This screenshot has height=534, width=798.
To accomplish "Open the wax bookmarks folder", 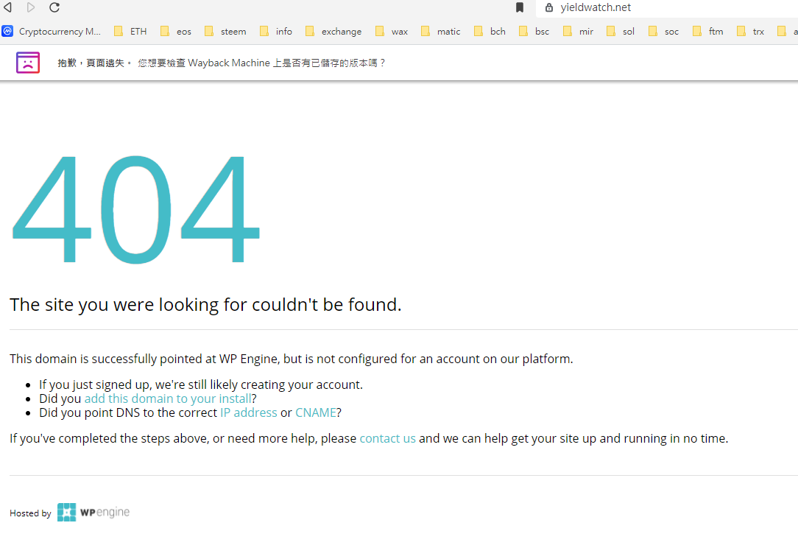I will (x=392, y=32).
